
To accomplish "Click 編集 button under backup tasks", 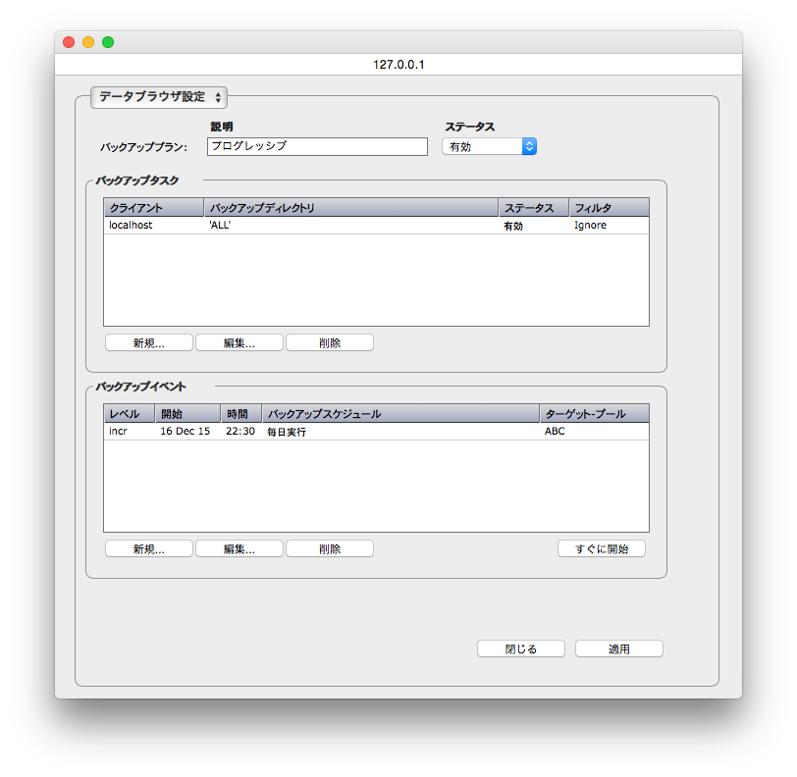I will [x=239, y=343].
